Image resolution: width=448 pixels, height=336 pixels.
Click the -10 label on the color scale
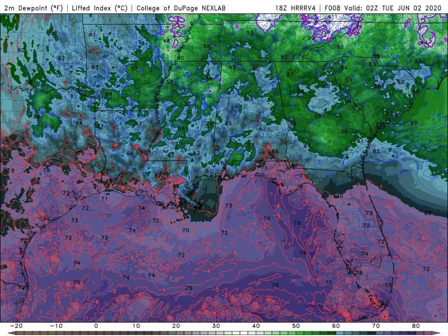pyautogui.click(x=56, y=326)
